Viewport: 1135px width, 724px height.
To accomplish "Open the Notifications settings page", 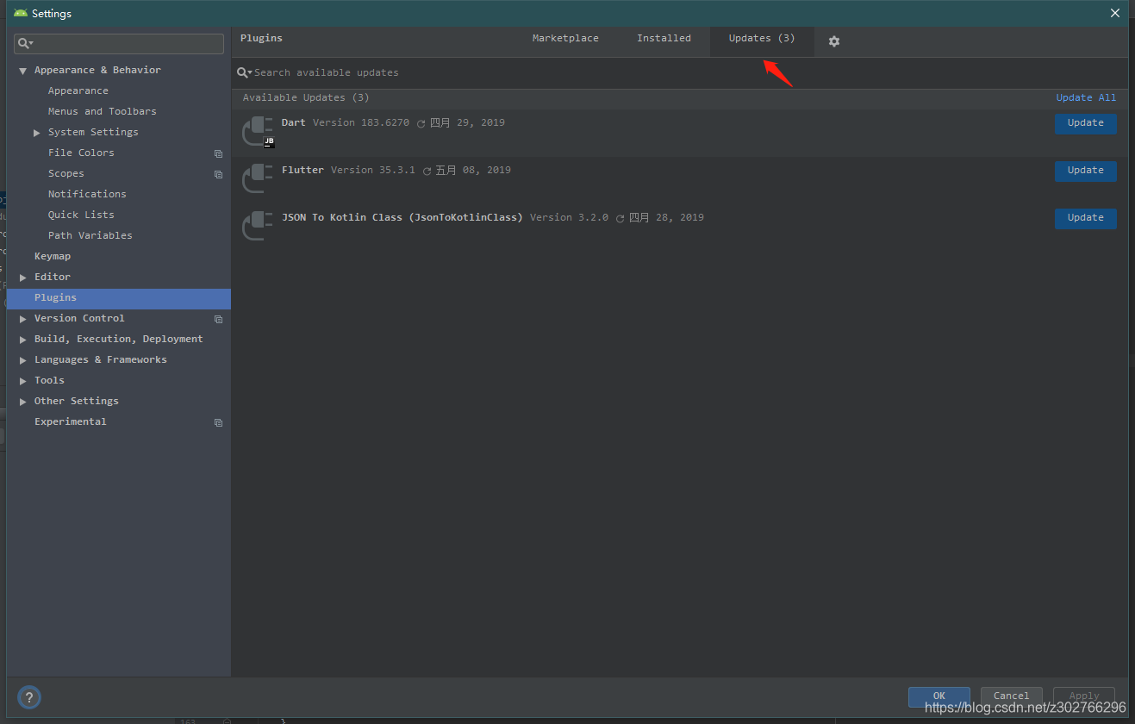I will tap(87, 195).
